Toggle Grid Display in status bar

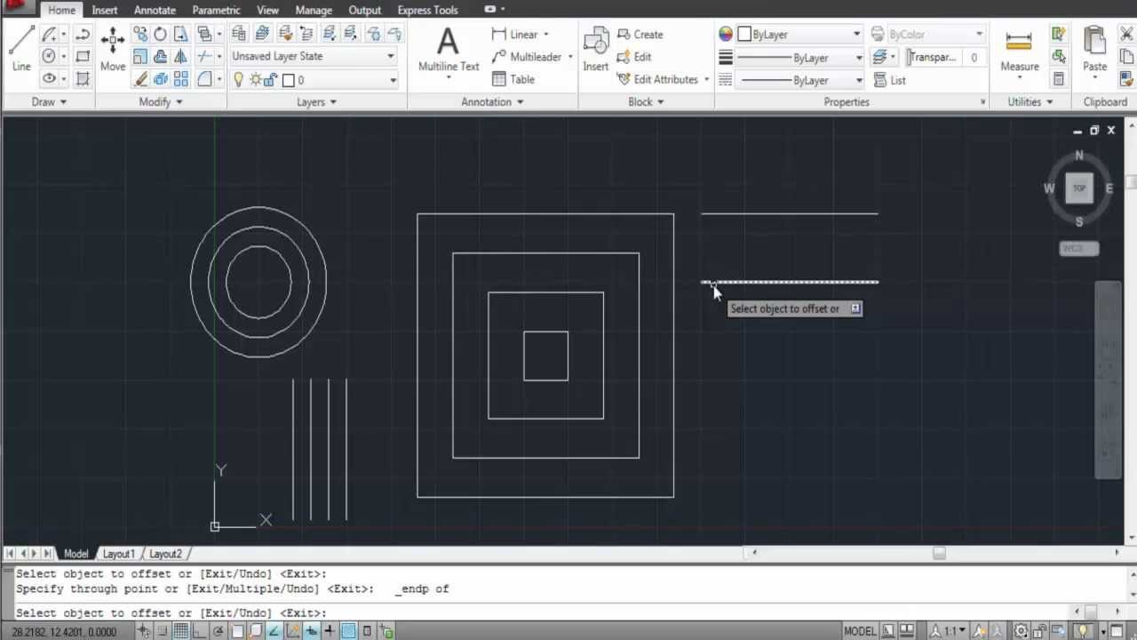tap(181, 631)
